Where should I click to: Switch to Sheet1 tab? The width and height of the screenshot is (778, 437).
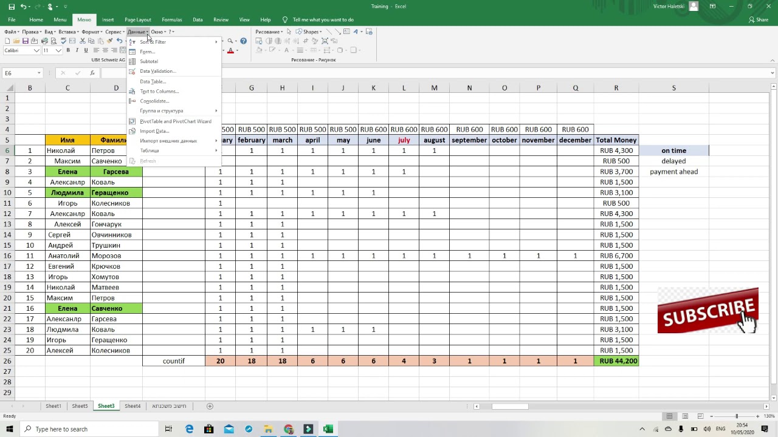point(53,406)
